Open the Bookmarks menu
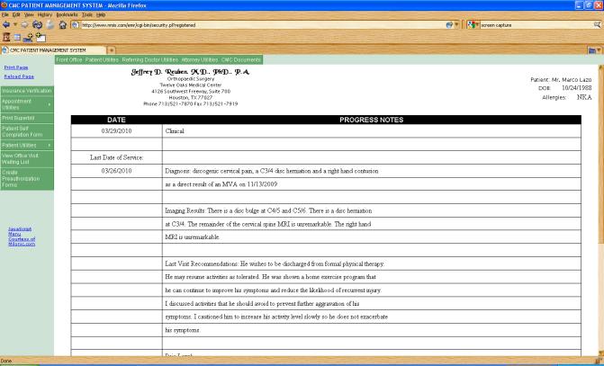Screen dimensions: 604x366 point(67,14)
